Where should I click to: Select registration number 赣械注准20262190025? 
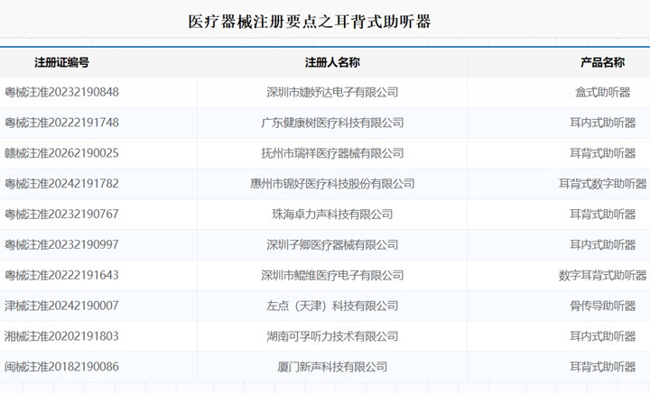61,153
